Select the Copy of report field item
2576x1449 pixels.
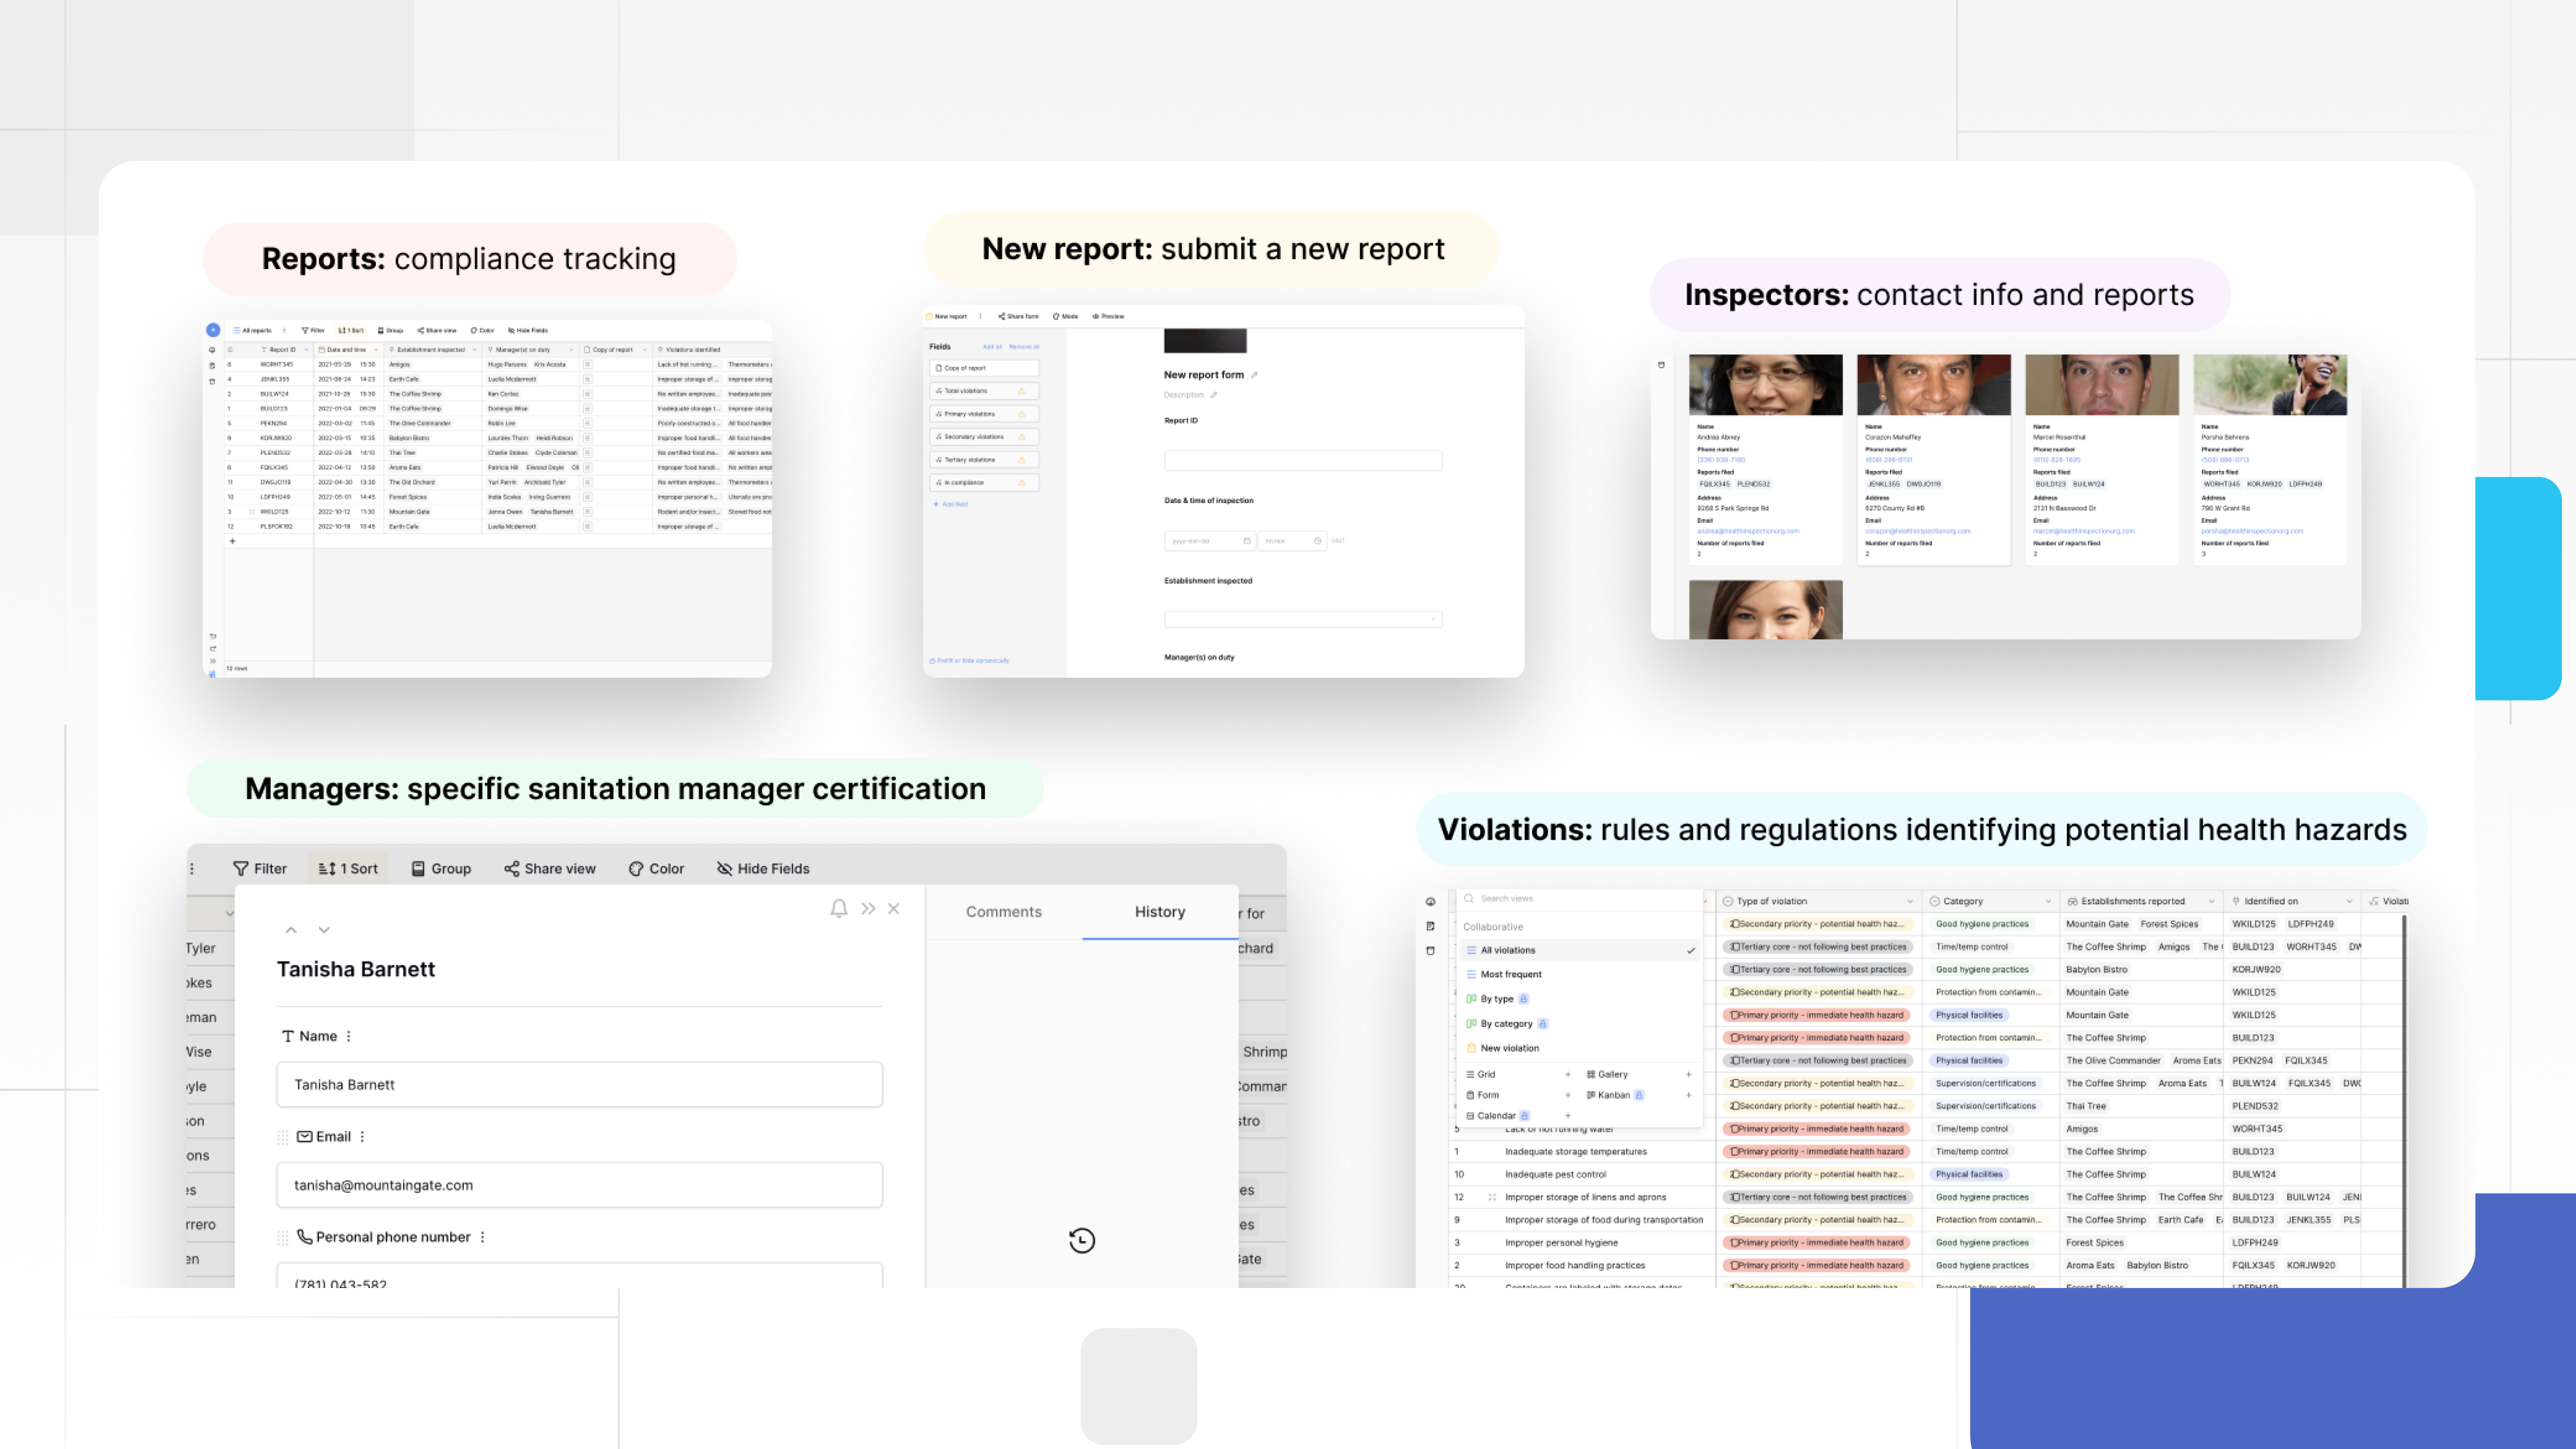984,368
